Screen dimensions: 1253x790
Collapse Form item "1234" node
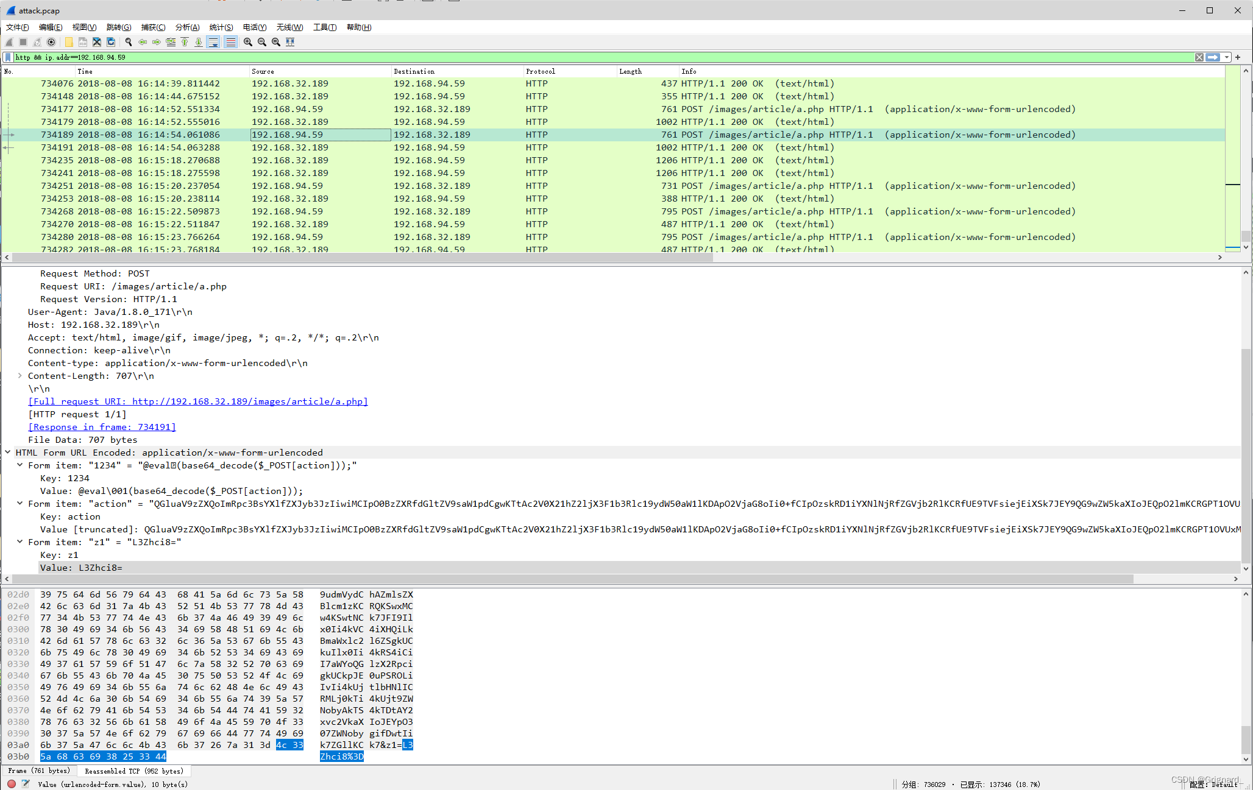click(20, 465)
